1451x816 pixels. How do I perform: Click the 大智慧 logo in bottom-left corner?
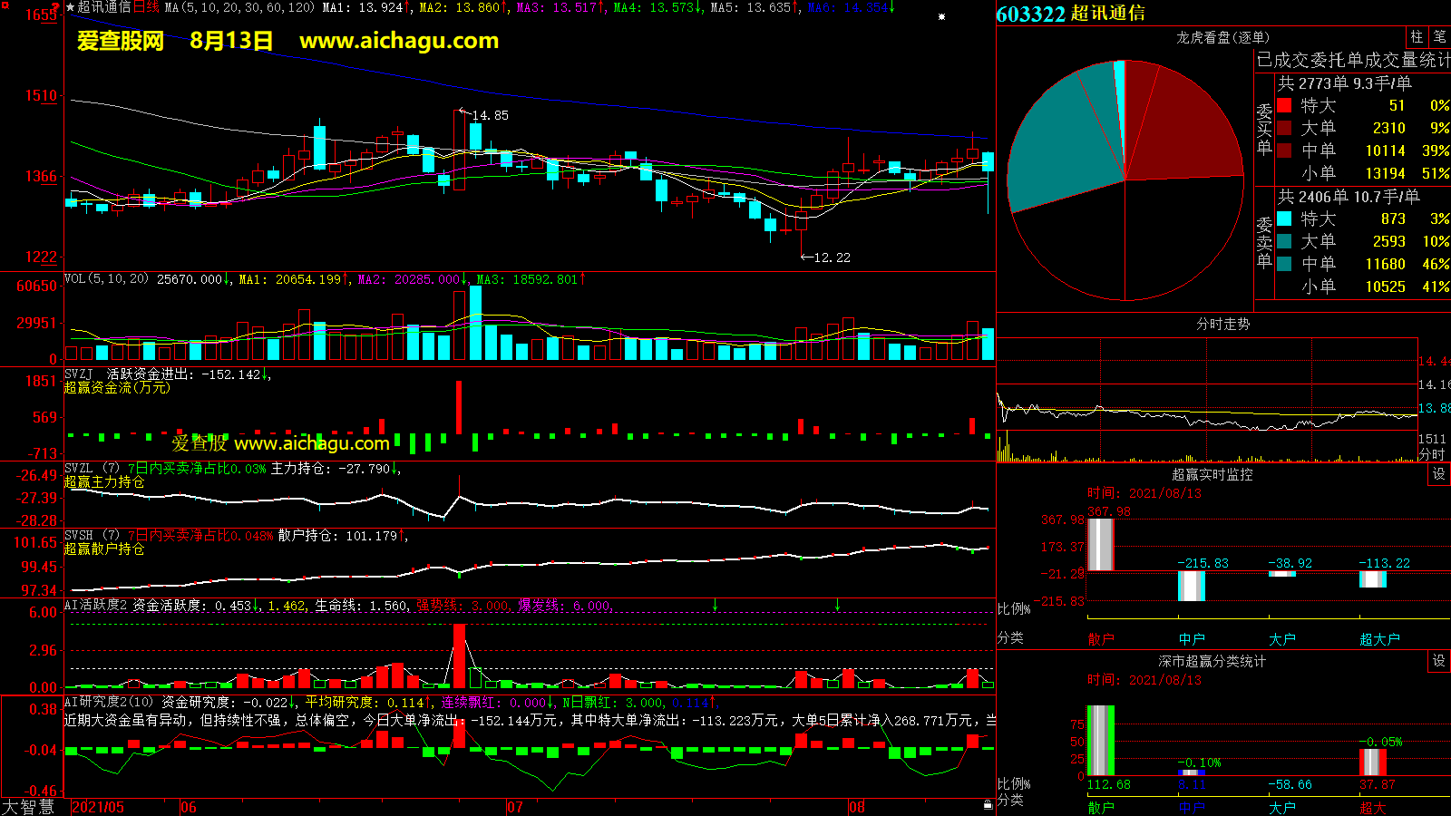tap(29, 806)
